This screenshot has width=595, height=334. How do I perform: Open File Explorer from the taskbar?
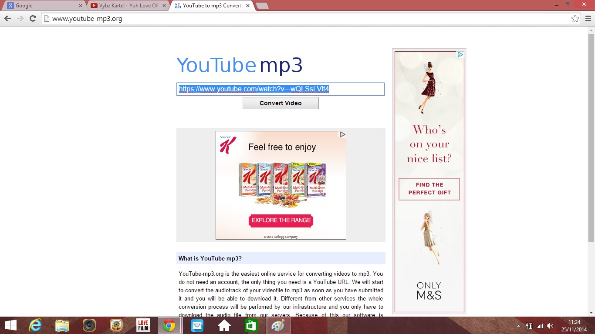click(x=62, y=325)
